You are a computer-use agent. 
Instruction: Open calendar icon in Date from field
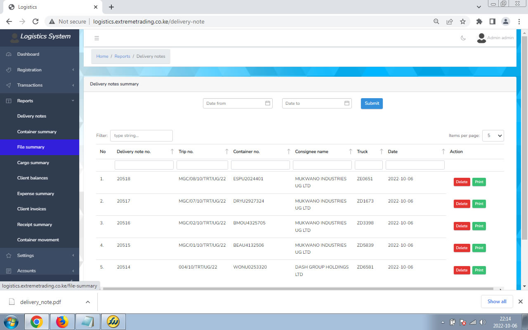point(267,103)
